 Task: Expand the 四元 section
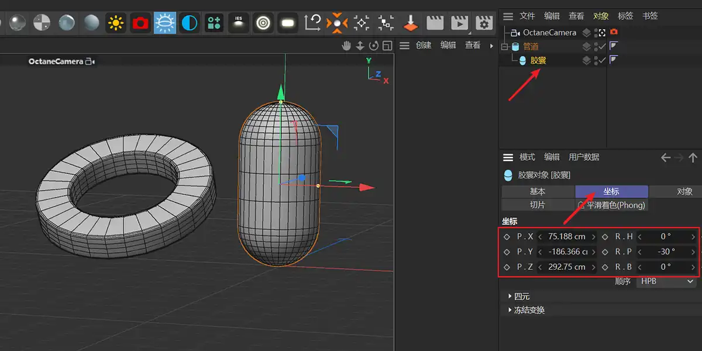pos(510,296)
